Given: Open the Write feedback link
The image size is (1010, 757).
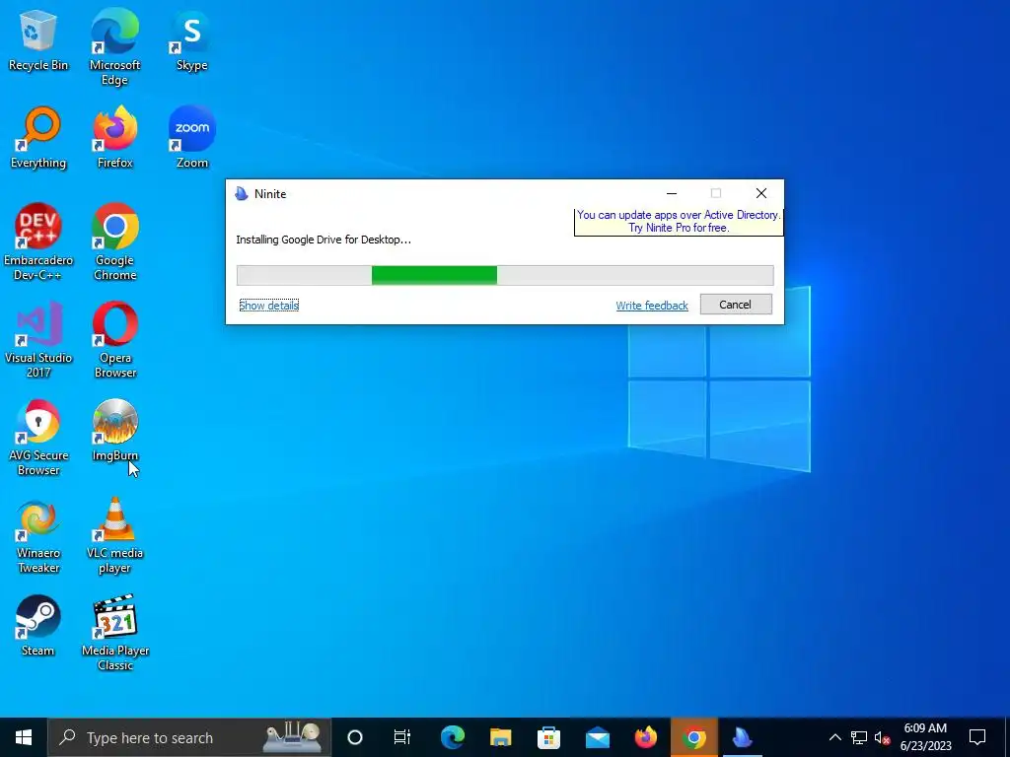Looking at the screenshot, I should click(x=652, y=306).
